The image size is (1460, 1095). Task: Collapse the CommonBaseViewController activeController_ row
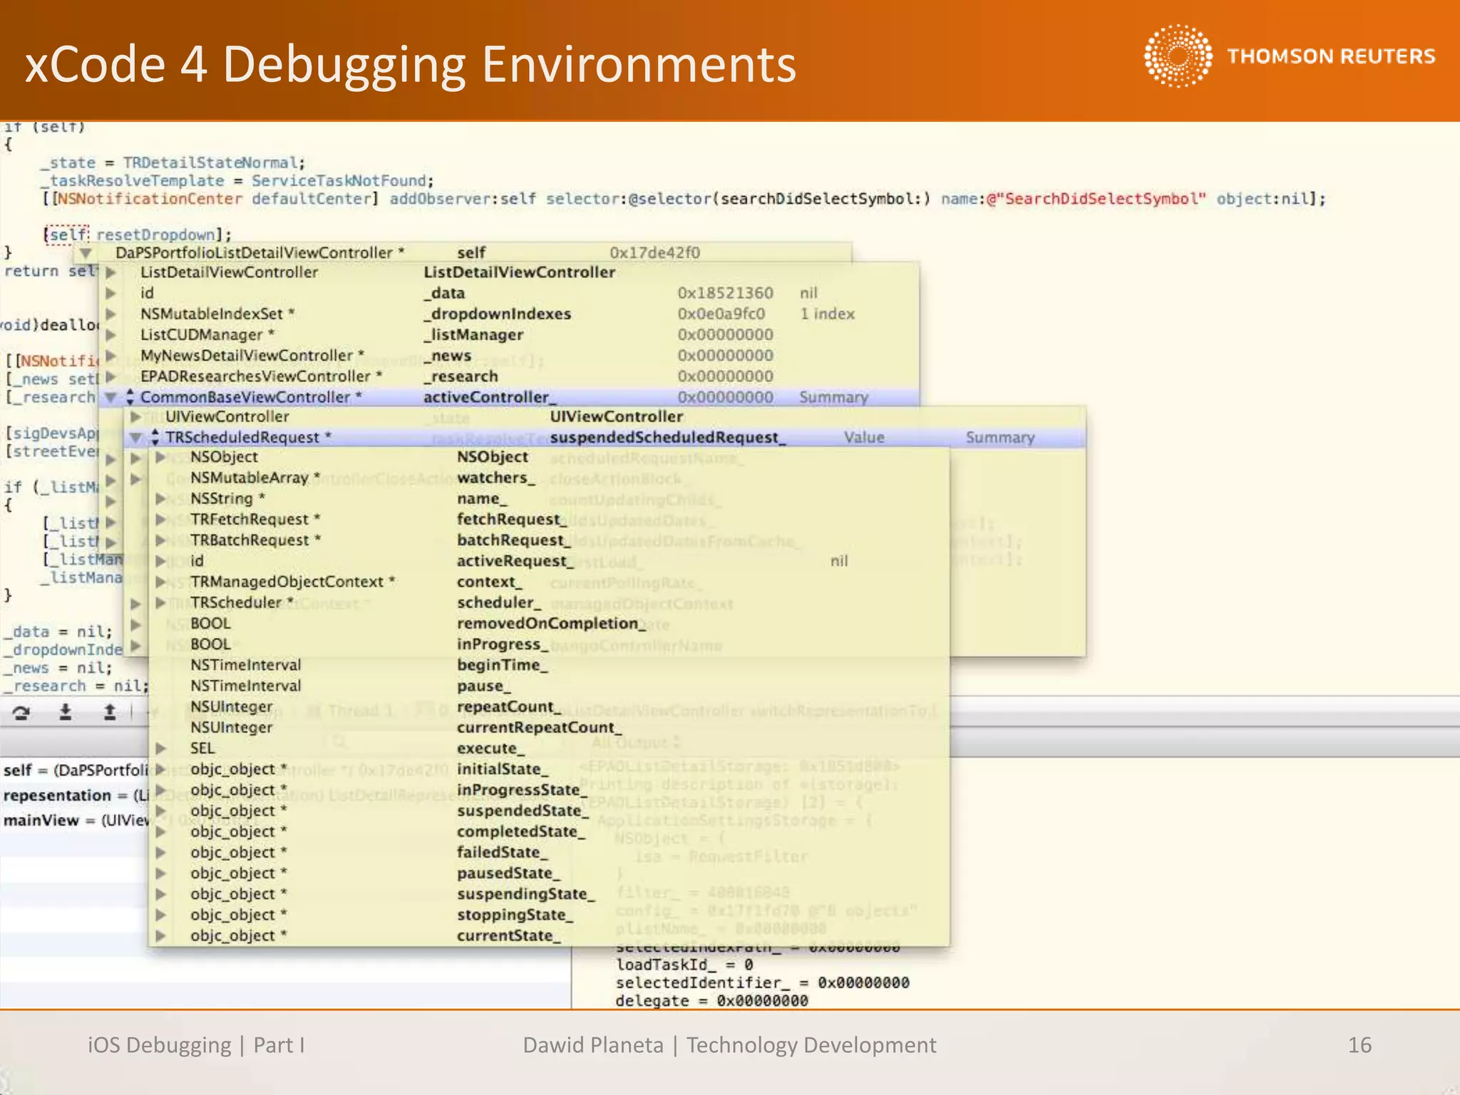coord(110,397)
